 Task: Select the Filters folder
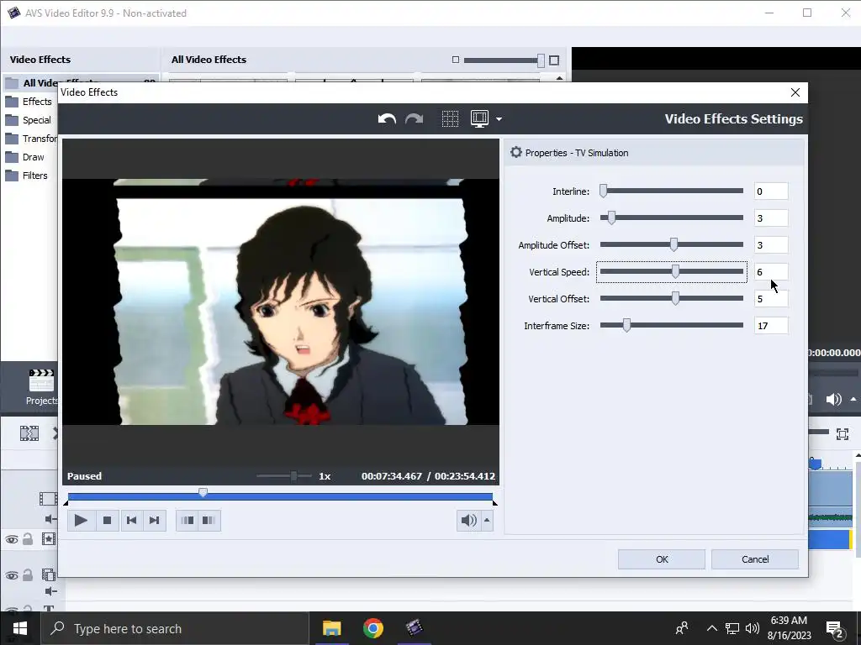coord(26,176)
